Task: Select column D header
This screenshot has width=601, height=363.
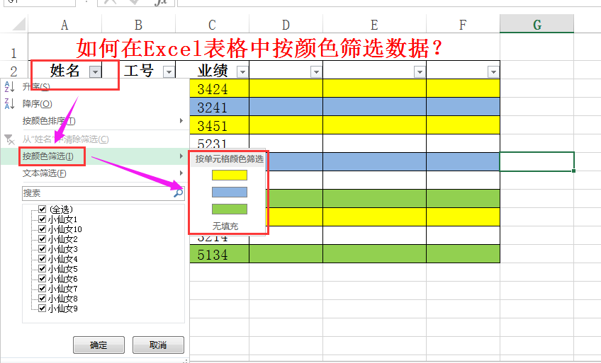Action: click(x=286, y=25)
